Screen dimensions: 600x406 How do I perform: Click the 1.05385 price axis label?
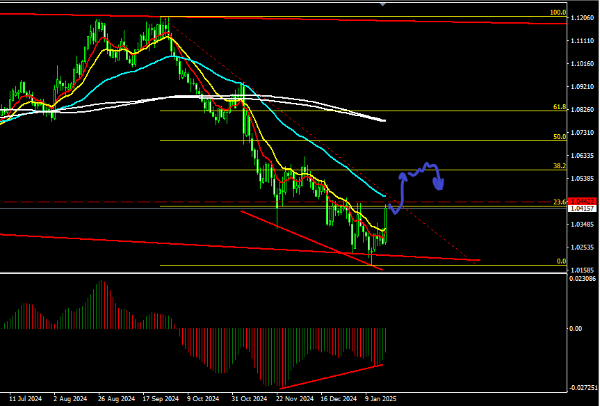click(584, 178)
